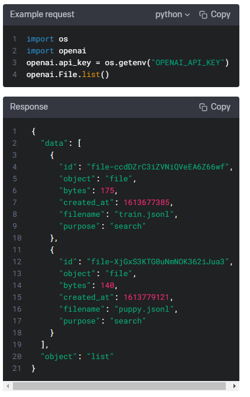Image resolution: width=250 pixels, height=397 pixels.
Task: Click "file" value on line 13
Action: click(119, 274)
